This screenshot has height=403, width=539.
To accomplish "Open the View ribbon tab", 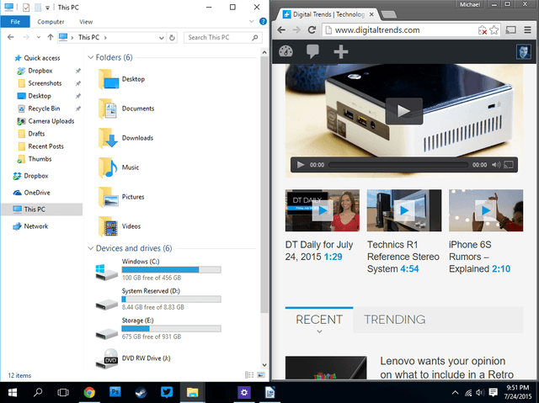I will pos(86,22).
